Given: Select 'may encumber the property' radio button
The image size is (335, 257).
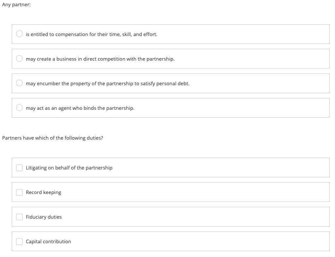Looking at the screenshot, I should click(x=20, y=83).
